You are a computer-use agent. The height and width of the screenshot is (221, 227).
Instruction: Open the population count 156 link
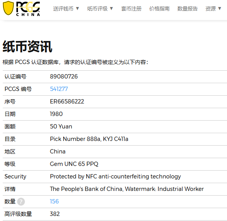(x=54, y=201)
